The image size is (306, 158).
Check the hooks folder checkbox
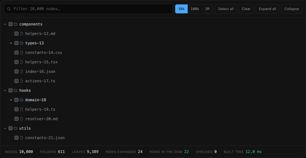11,91
